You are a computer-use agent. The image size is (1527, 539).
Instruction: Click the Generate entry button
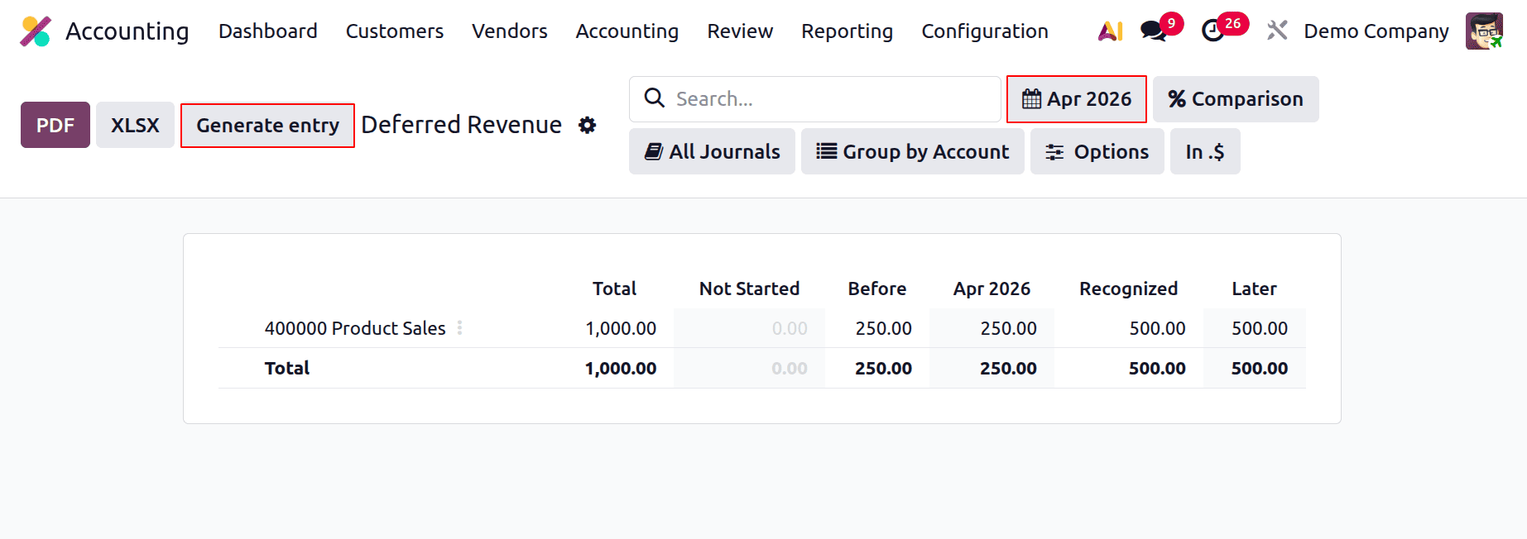coord(267,126)
